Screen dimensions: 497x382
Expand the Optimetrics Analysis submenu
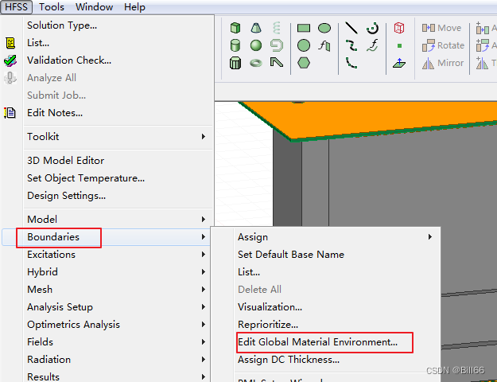(107, 325)
